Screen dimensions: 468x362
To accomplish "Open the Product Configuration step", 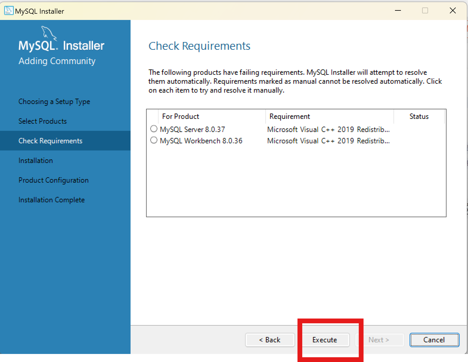I will pyautogui.click(x=53, y=180).
